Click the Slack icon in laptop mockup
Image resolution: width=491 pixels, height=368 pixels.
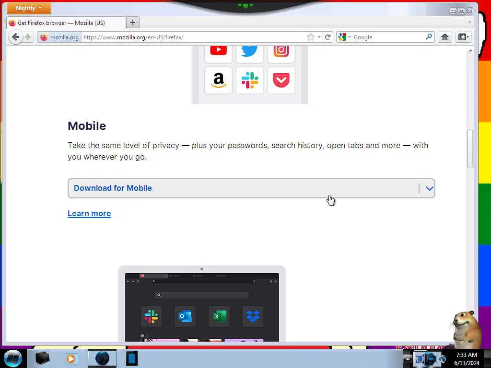[x=151, y=316]
